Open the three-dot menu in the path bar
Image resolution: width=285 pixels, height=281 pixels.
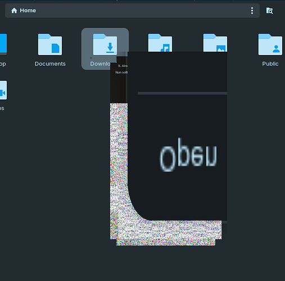coord(252,11)
